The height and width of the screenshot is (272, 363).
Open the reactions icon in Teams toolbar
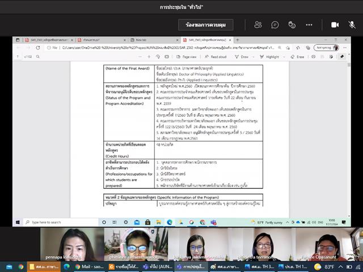(292, 25)
